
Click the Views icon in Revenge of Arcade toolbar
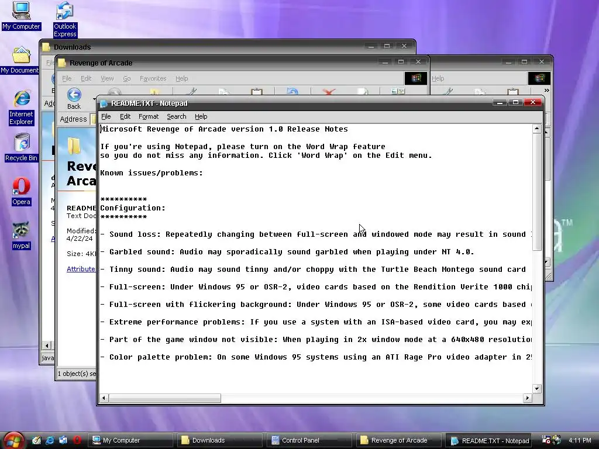[x=398, y=91]
